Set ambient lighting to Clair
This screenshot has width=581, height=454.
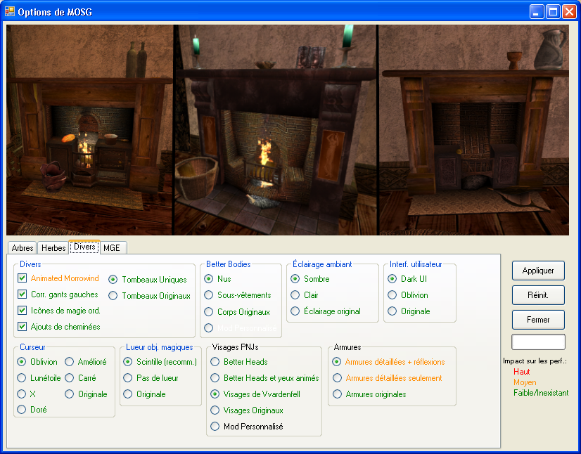pyautogui.click(x=295, y=294)
